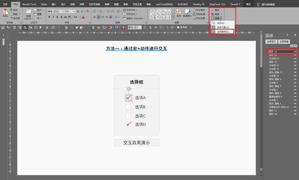Click the bring forward up arrow button

point(292,46)
